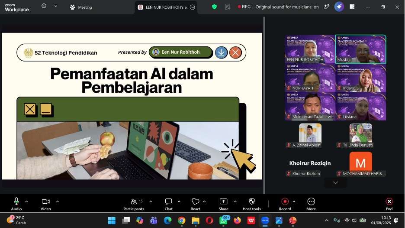Click the Share screen icon
This screenshot has width=405, height=228.
(223, 202)
